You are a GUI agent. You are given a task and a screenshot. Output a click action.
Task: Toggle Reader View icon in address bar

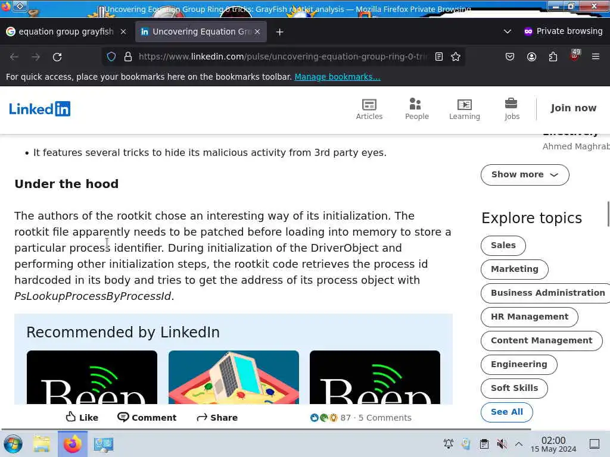pyautogui.click(x=439, y=57)
